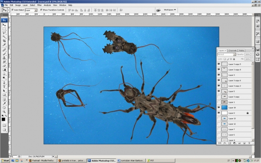
Task: Toggle Show Transform Controls checkbox
Action: [x=41, y=10]
